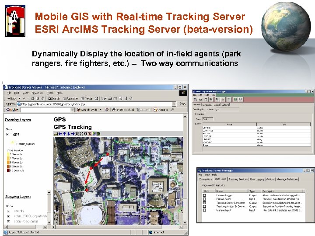Toggle the gps tracking layer checkbox

[7, 134]
